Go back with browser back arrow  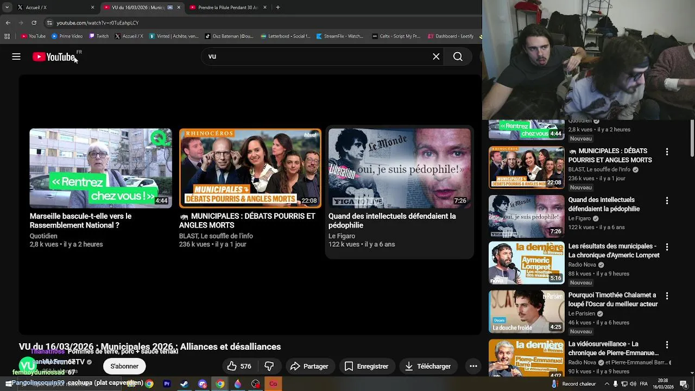point(8,23)
